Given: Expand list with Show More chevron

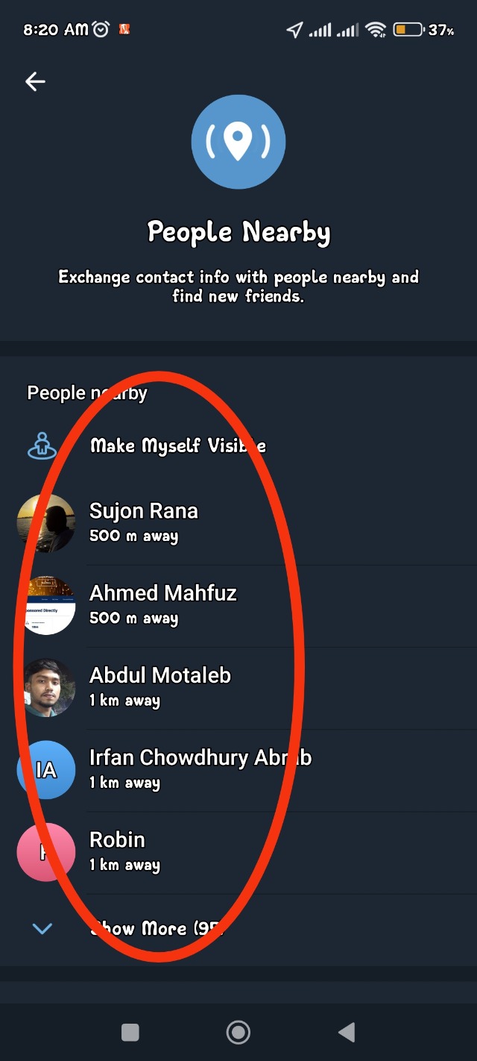Looking at the screenshot, I should [x=42, y=929].
